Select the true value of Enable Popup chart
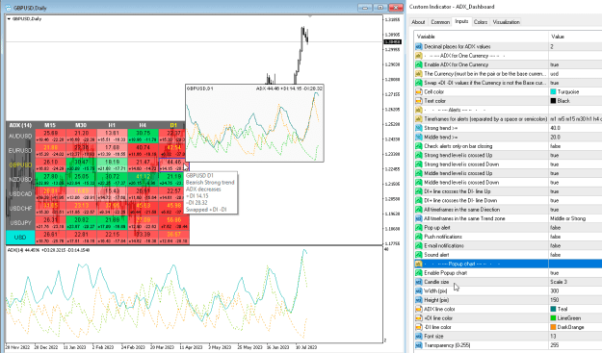The width and height of the screenshot is (602, 353). 555,273
